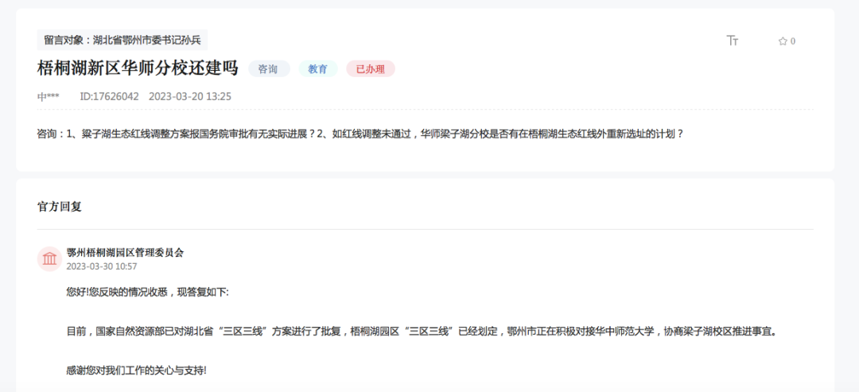Screen dimensions: 859x392
Task: Click the 留言对象 recipient label
Action: tap(122, 40)
